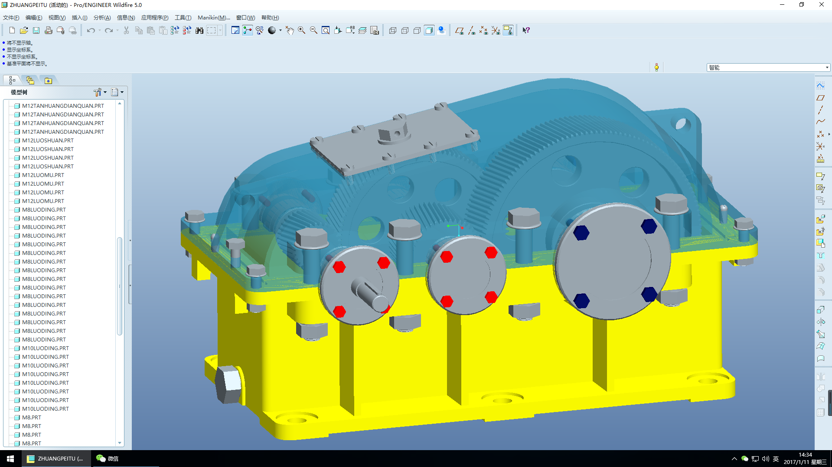
Task: Open the layers display icon
Action: pos(362,30)
